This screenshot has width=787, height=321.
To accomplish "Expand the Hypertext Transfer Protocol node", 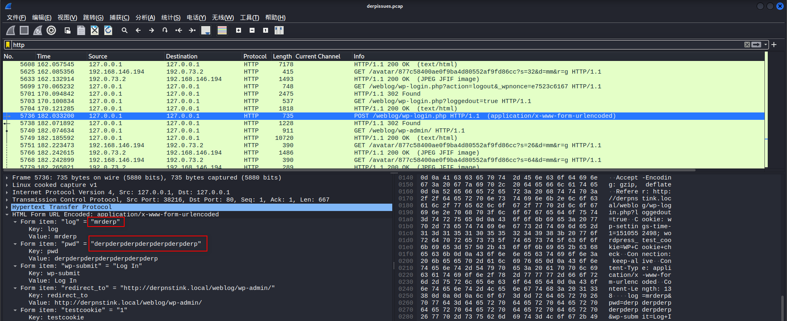I will (7, 207).
